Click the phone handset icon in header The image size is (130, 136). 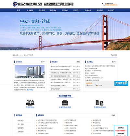point(103,4)
